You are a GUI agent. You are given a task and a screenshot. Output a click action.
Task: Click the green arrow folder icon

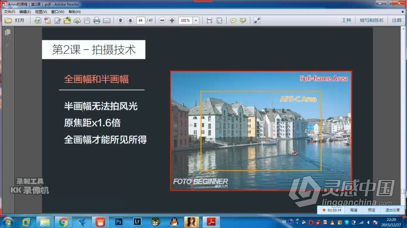pos(67,20)
